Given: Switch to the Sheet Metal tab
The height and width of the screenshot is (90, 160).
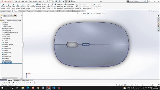Looking at the screenshot, I should coord(22,11).
